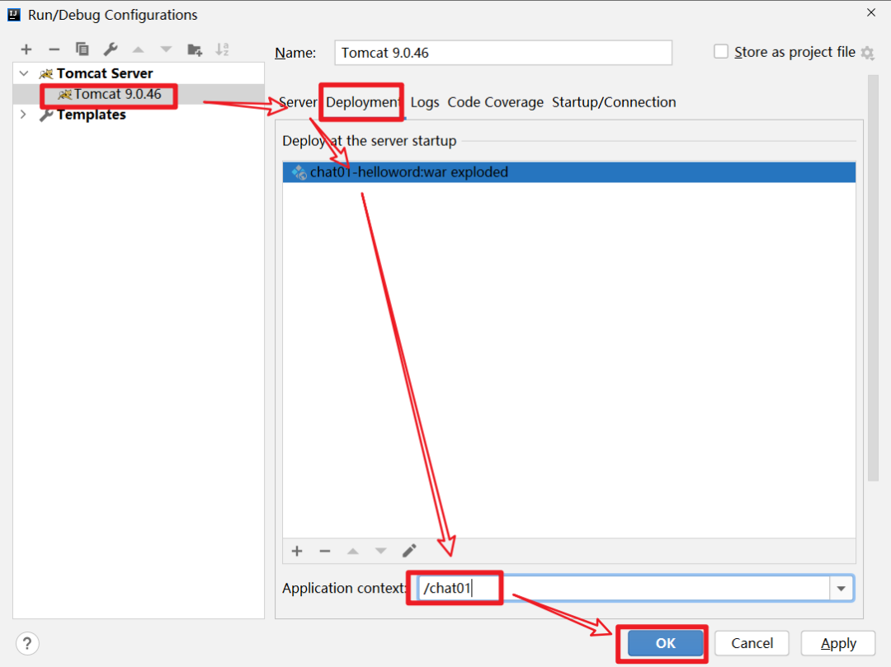The height and width of the screenshot is (667, 891).
Task: Add new configuration with plus icon
Action: coord(26,50)
